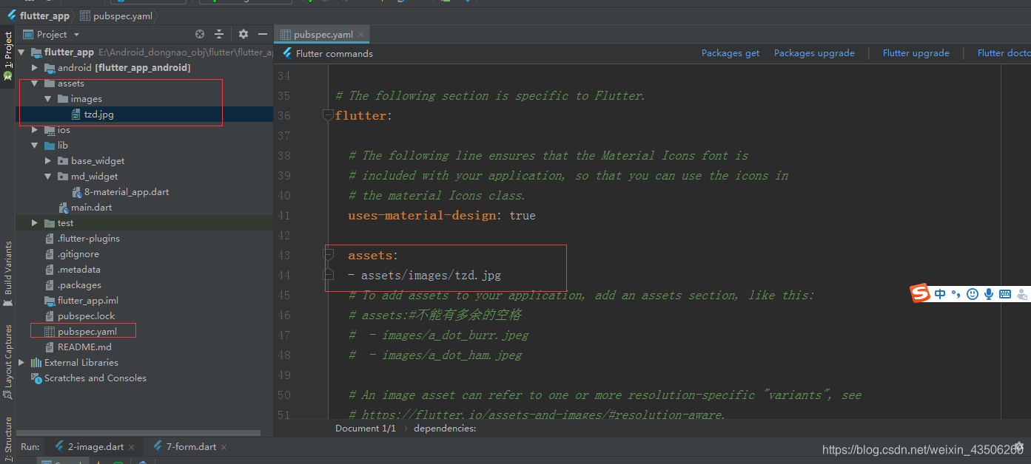The image size is (1031, 464).
Task: Collapse the md_widget folder
Action: tap(48, 177)
